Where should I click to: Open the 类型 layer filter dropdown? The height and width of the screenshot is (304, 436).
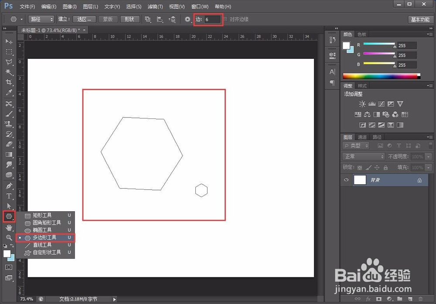tap(356, 145)
